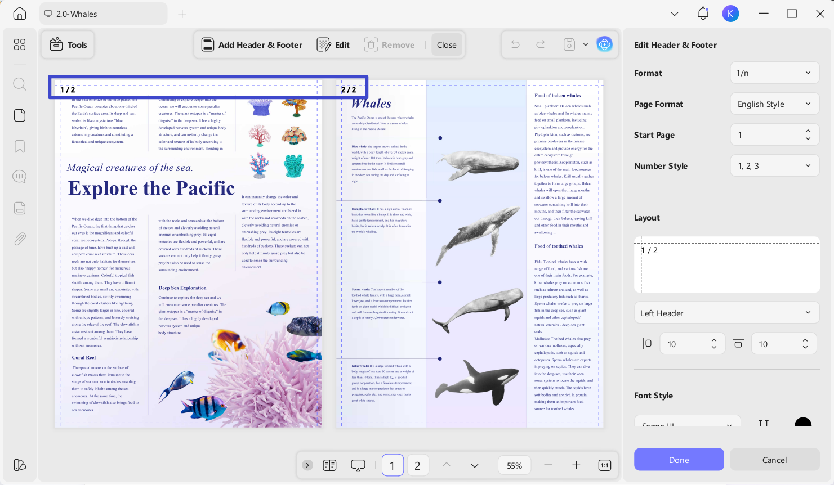Screen dimensions: 834x485
Task: Click Add Header & Footer
Action: pos(252,45)
